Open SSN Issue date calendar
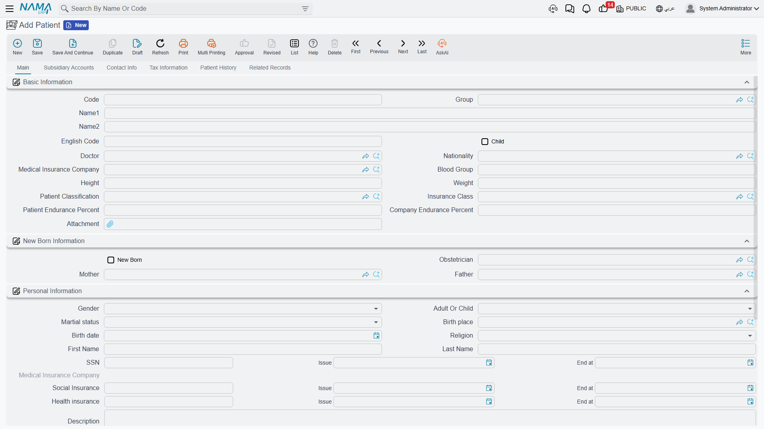This screenshot has width=764, height=429. point(489,363)
